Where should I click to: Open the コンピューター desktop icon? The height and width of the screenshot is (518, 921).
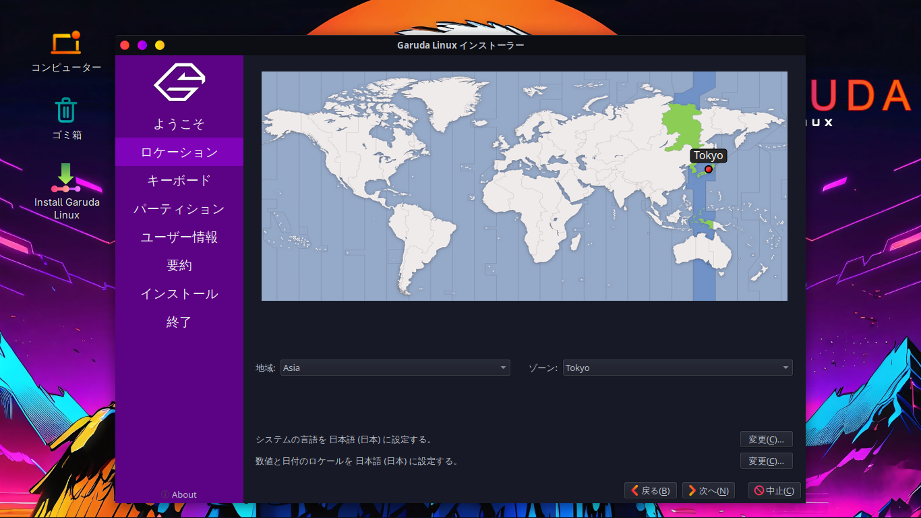coord(66,52)
